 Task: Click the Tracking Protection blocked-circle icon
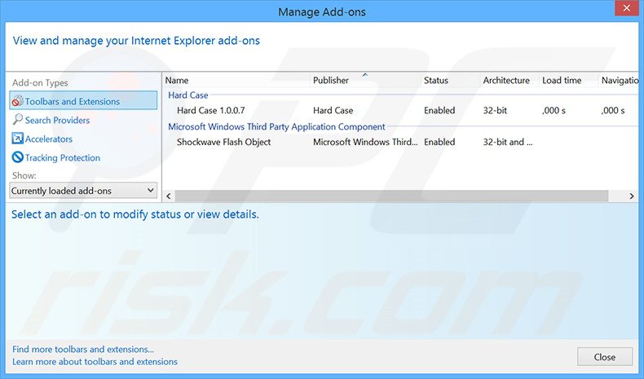tap(17, 157)
